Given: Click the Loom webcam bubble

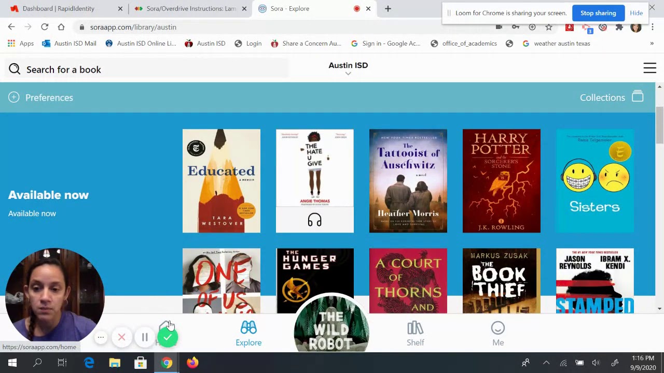Looking at the screenshot, I should (x=54, y=296).
